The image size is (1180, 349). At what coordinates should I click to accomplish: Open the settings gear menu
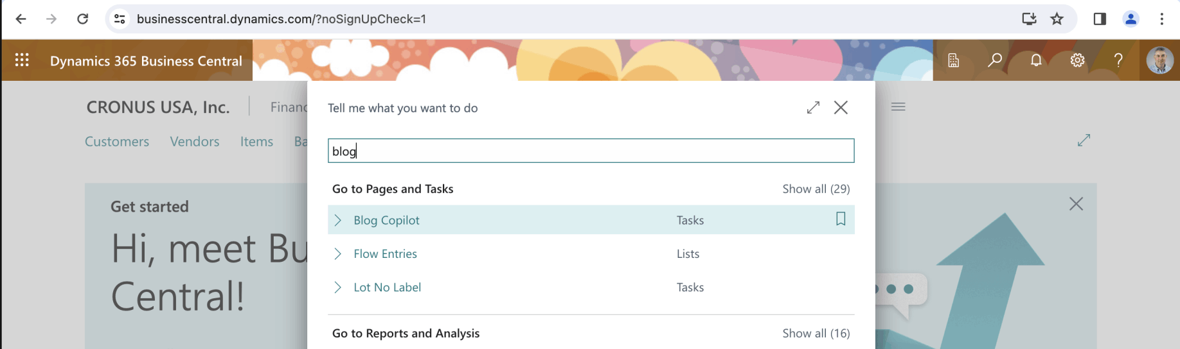click(x=1077, y=60)
